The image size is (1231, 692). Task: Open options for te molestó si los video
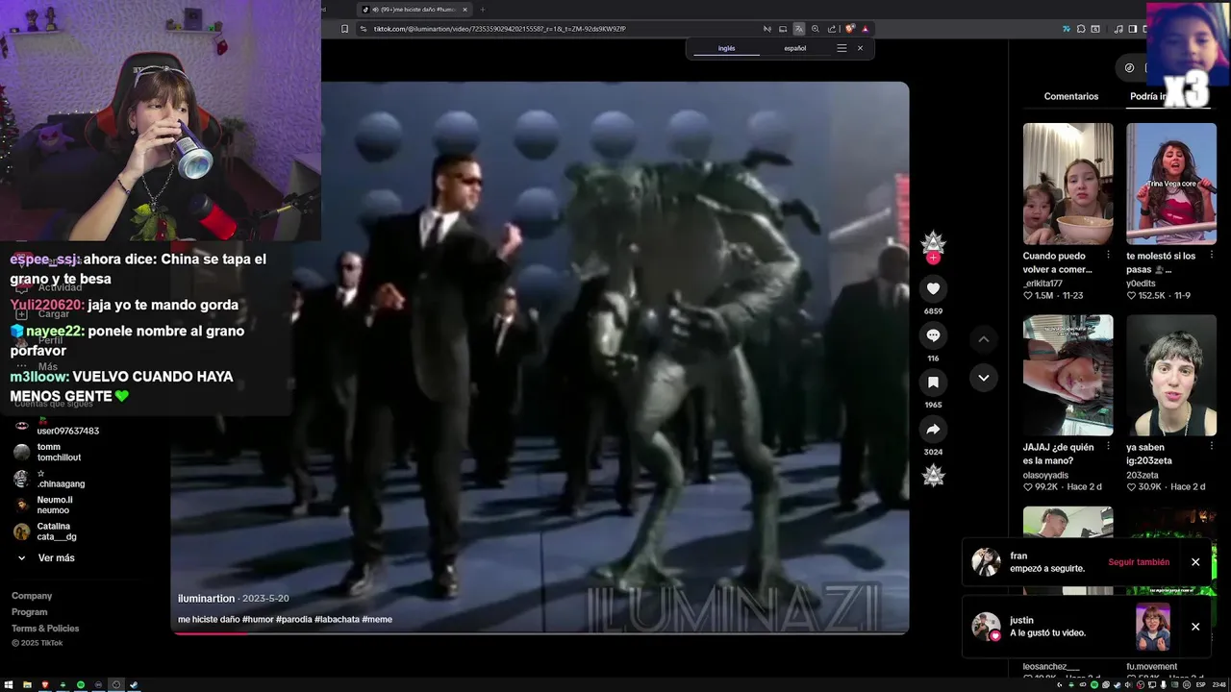coord(1211,256)
